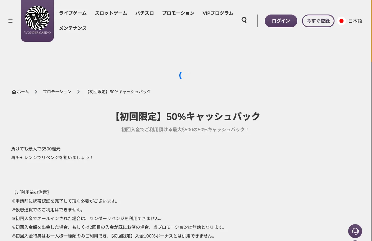Click the 【初回限定】50%キャッシュバック heading

click(186, 116)
